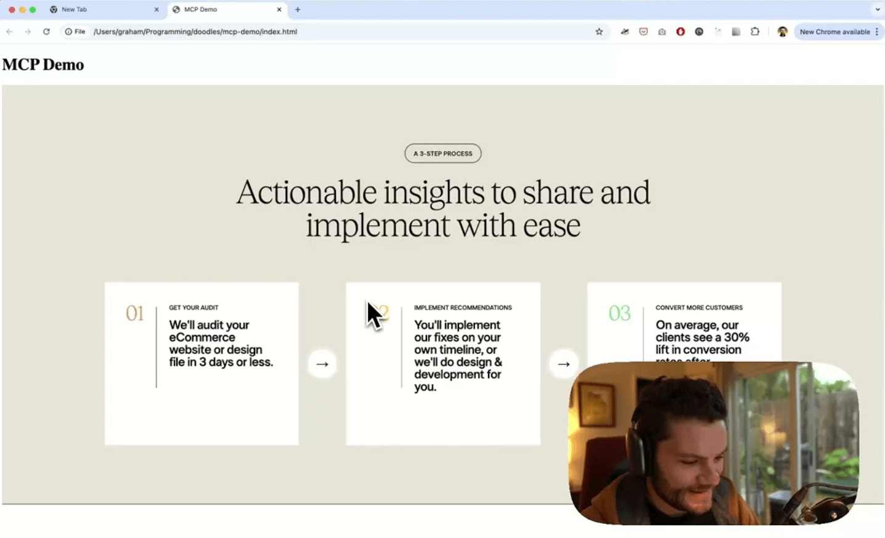
Task: Open the Chrome three-dot menu
Action: coord(877,31)
